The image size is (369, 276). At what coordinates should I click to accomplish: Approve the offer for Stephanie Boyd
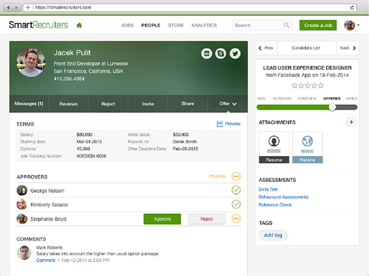[162, 219]
